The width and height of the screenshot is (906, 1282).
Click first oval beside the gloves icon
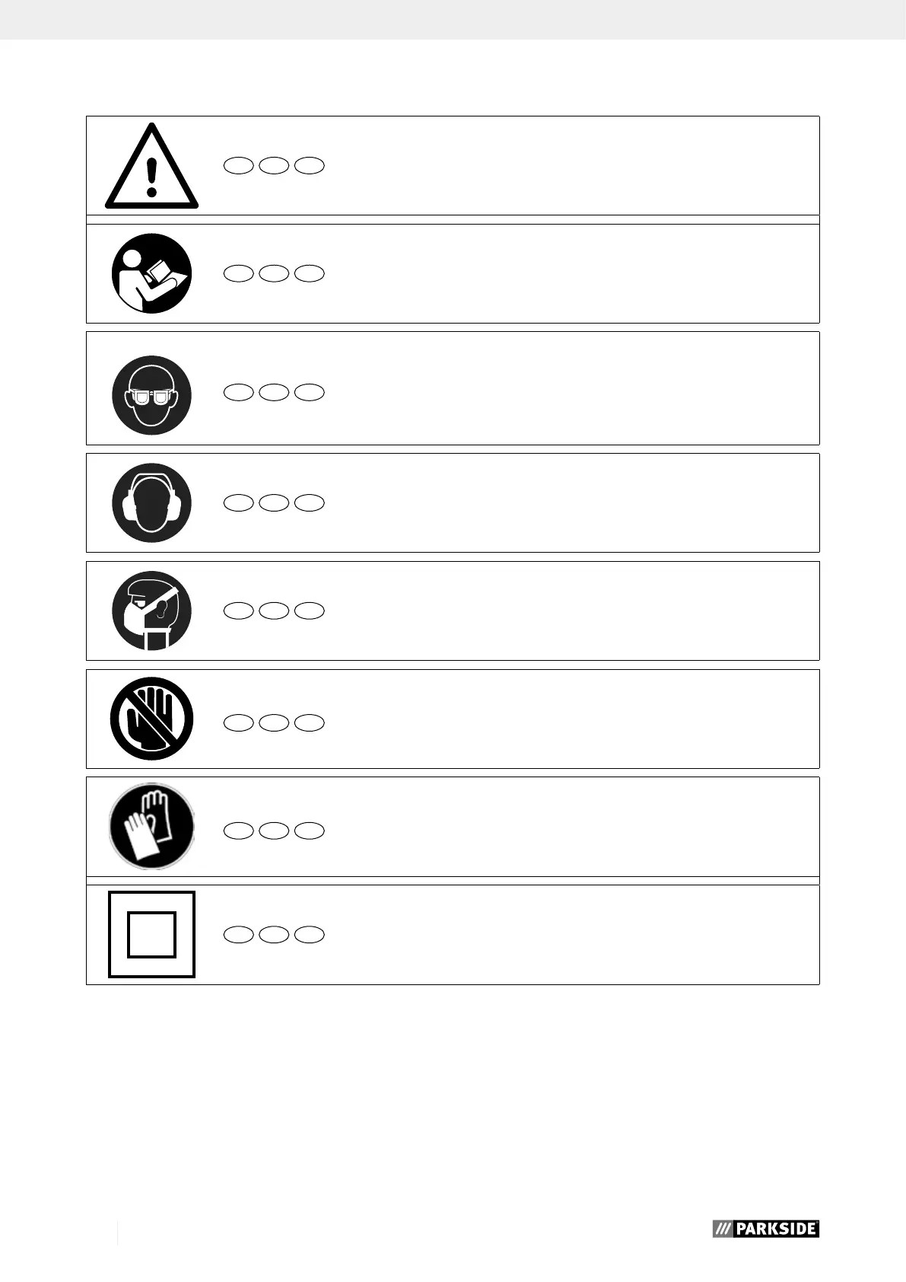tap(238, 831)
